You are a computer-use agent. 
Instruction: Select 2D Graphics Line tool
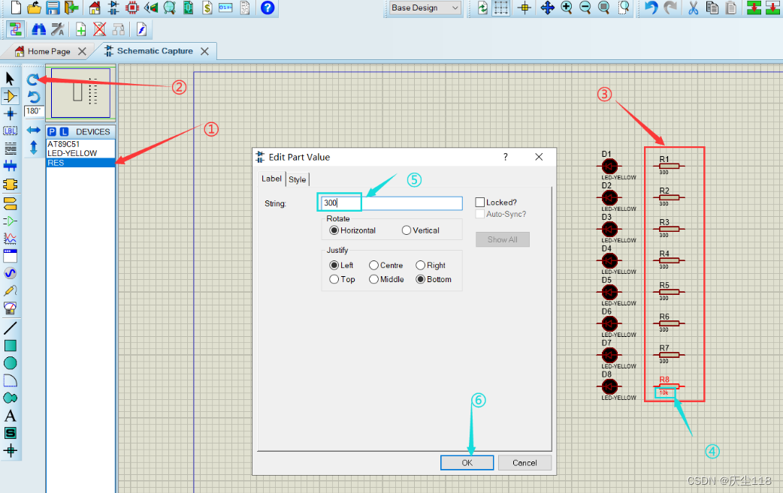point(10,328)
